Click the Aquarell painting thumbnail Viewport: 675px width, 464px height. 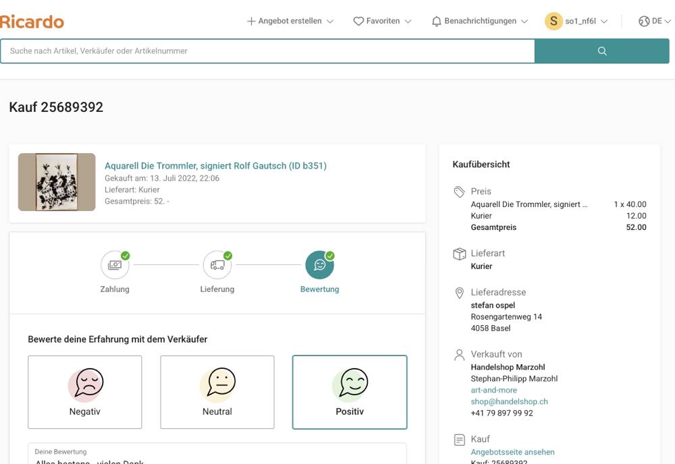[x=57, y=182]
